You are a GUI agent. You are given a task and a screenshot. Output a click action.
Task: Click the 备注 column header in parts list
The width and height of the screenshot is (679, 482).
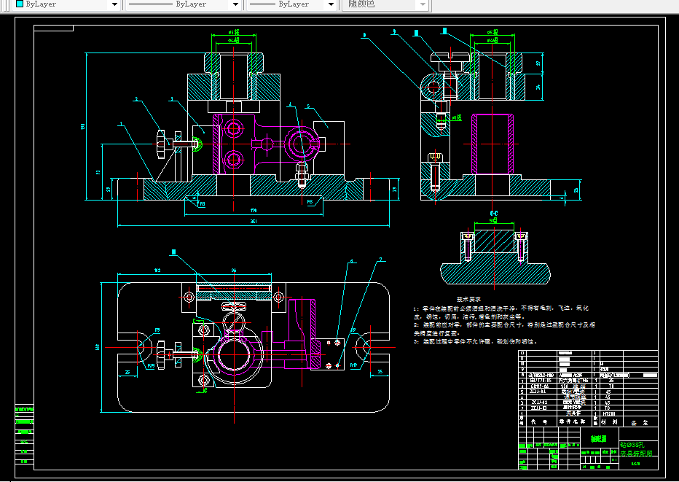[639, 422]
